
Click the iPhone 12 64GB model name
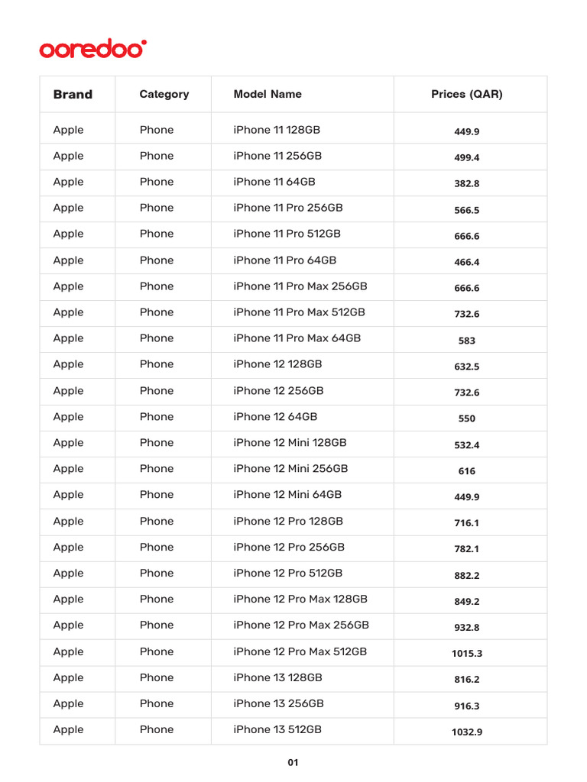point(275,417)
